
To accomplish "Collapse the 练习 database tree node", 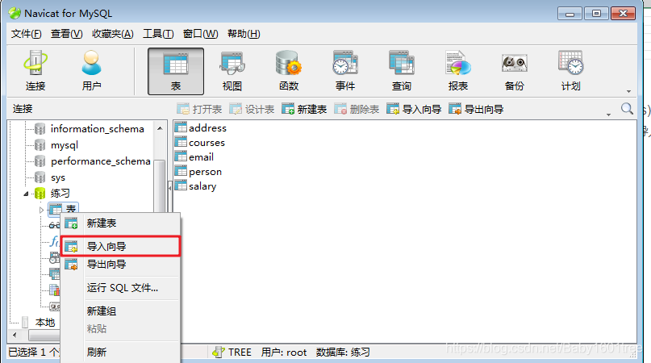I will coord(26,194).
